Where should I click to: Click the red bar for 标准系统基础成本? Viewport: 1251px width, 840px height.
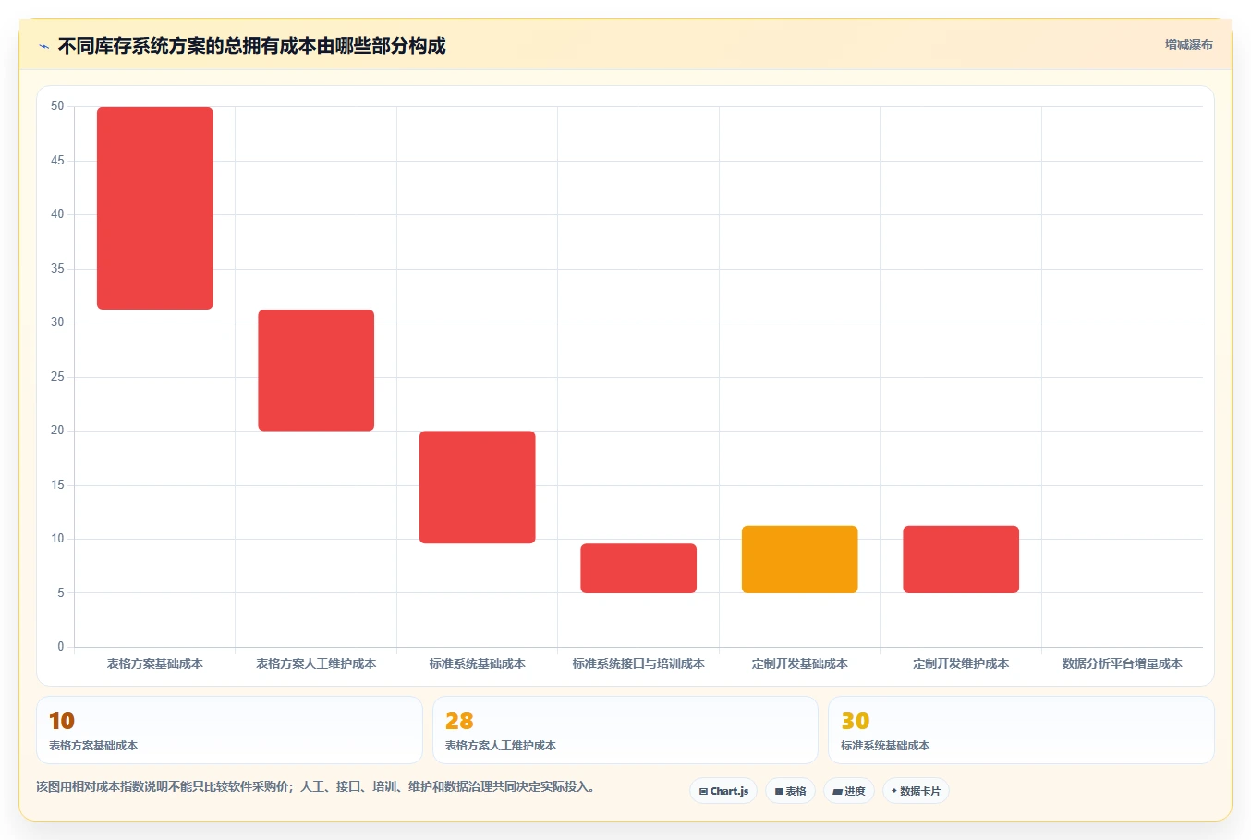coord(478,487)
